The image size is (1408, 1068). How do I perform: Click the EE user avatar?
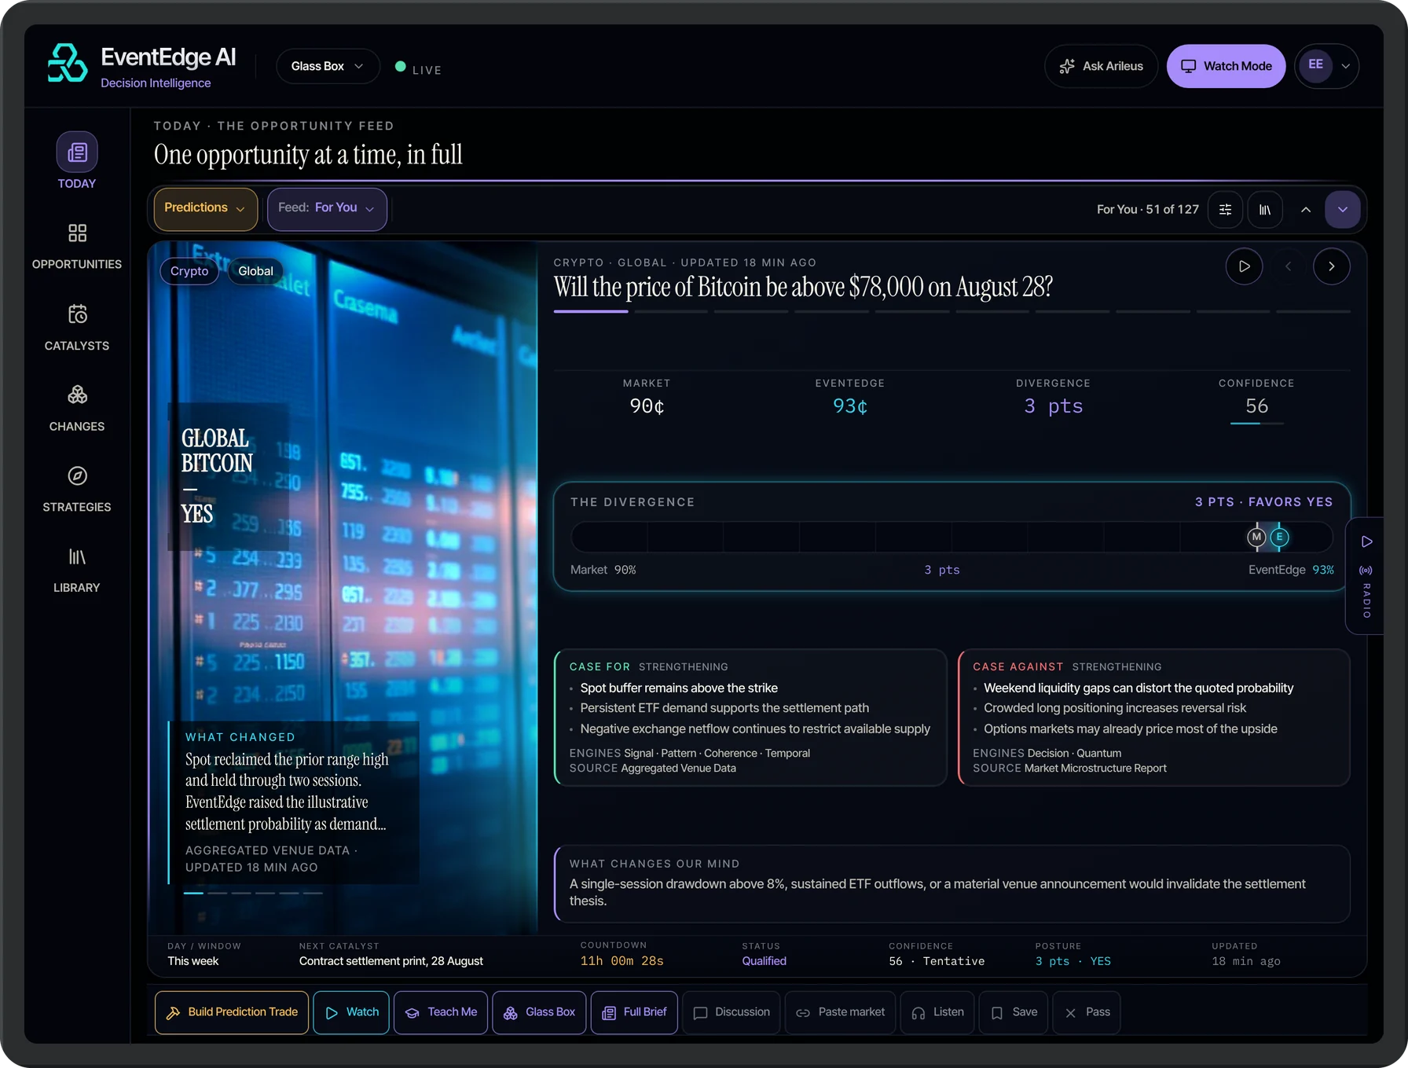(1316, 65)
